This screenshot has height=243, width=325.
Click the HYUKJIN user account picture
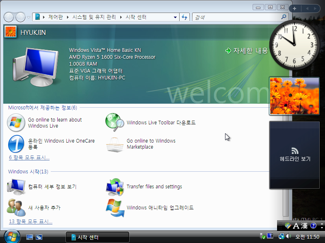tap(11, 32)
